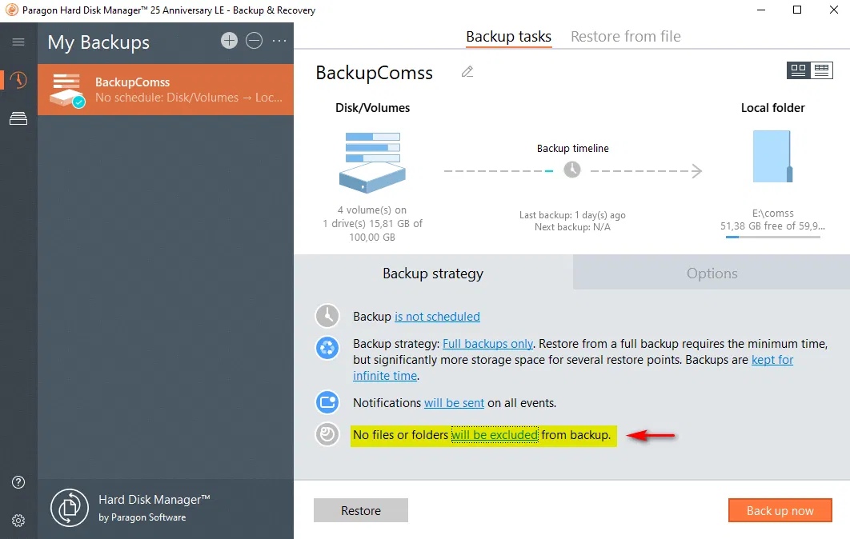
Task: Click the Local folder destination icon
Action: tap(772, 157)
